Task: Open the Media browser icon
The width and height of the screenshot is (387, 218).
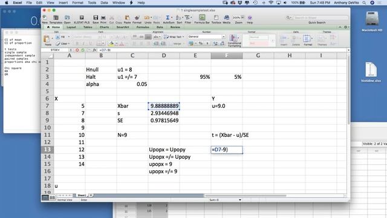Action: (x=226, y=18)
